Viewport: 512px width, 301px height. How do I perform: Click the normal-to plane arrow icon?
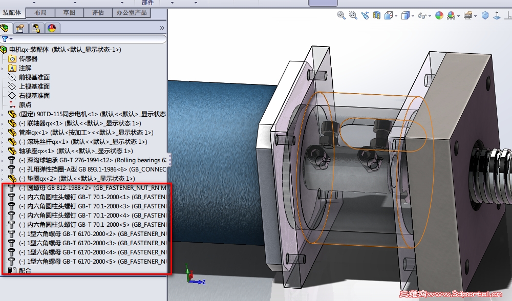pos(497,15)
